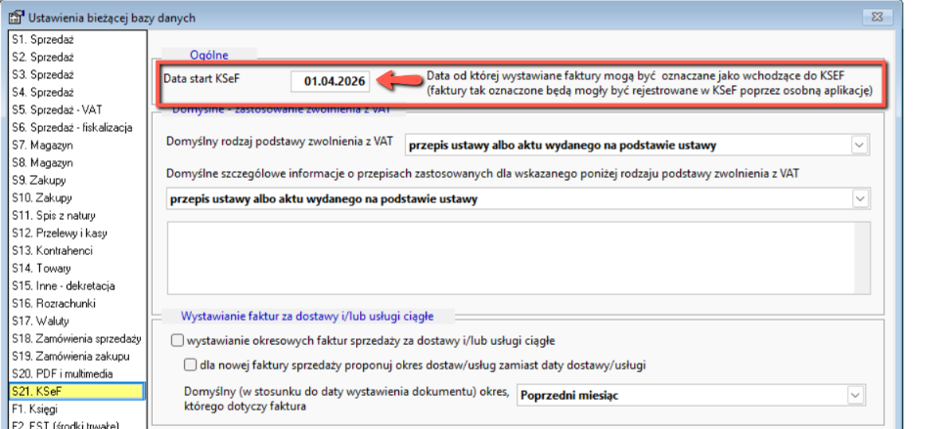Open the Poprzedni miesiąc period dropdown
Image resolution: width=947 pixels, height=429 pixels.
point(859,396)
